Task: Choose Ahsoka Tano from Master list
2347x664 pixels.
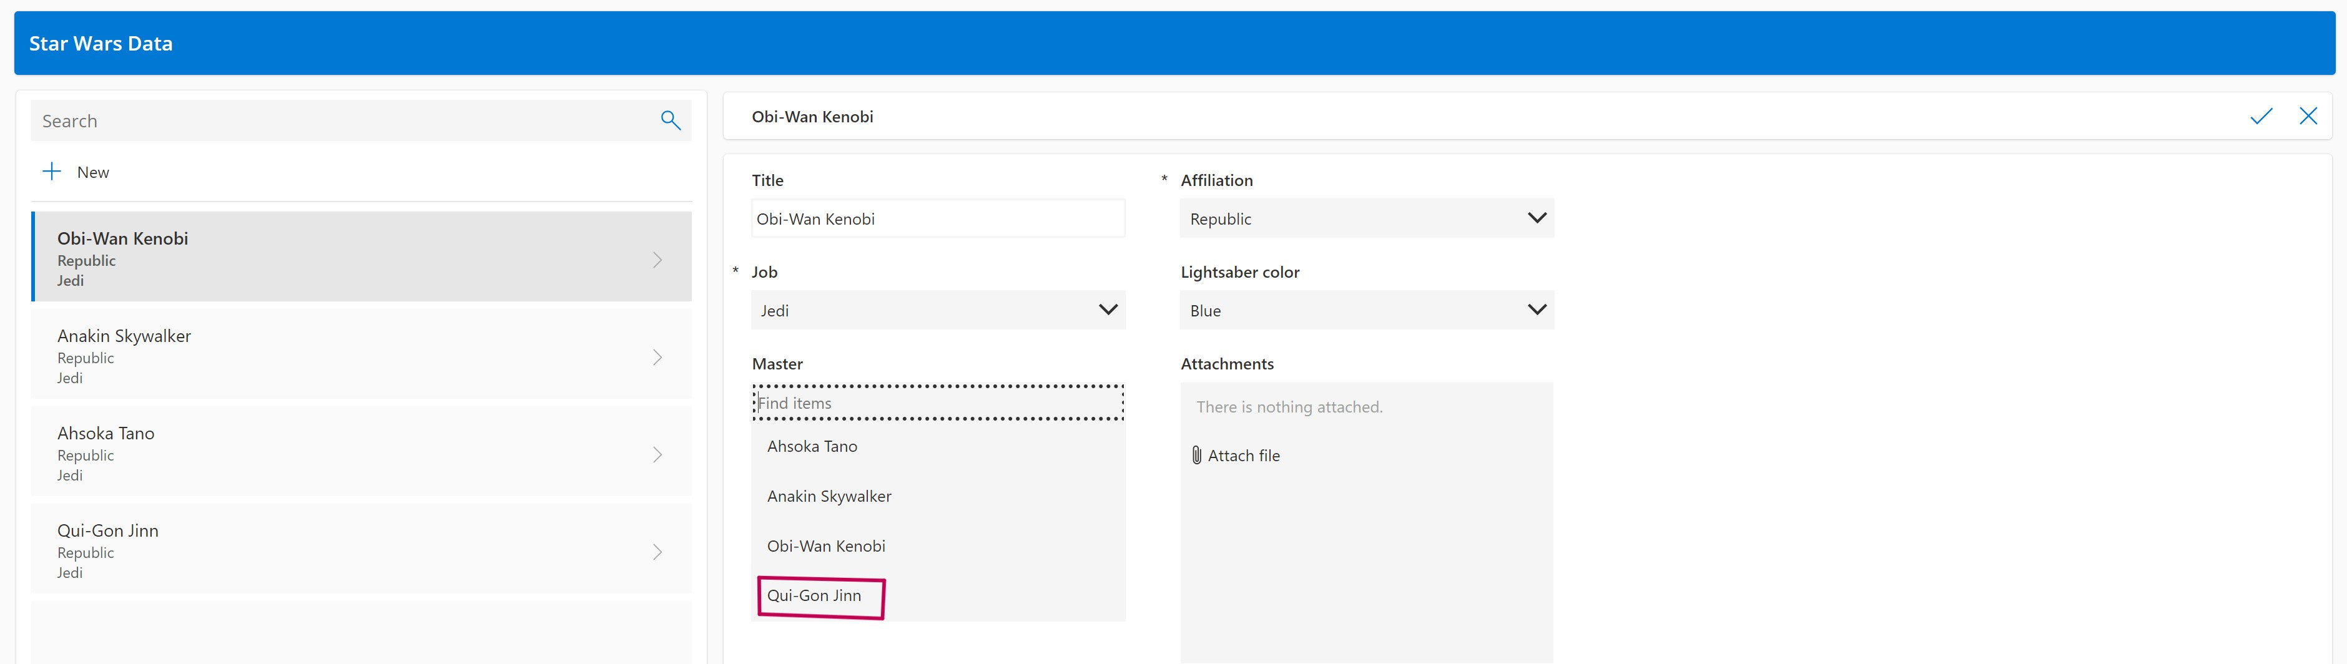Action: click(938, 446)
